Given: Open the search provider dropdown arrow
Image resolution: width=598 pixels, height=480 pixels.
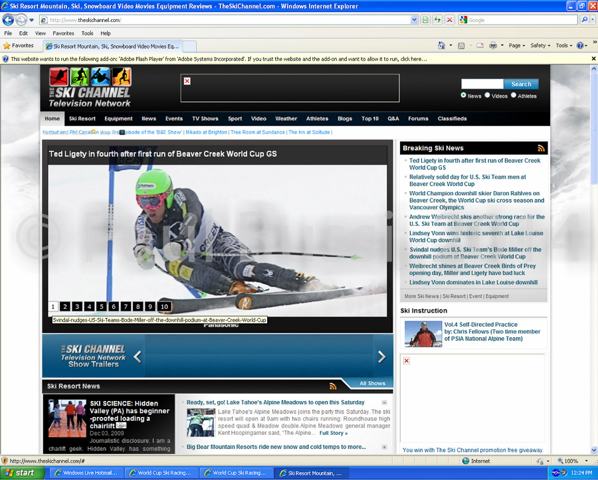Looking at the screenshot, I should click(x=593, y=20).
